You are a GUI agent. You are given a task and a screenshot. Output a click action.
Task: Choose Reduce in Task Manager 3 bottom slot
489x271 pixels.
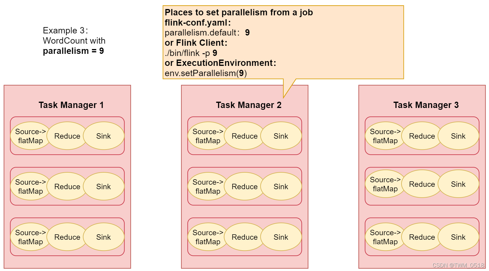coord(422,237)
